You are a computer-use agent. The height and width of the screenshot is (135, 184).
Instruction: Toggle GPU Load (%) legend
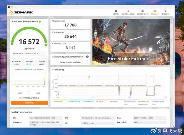point(103,101)
